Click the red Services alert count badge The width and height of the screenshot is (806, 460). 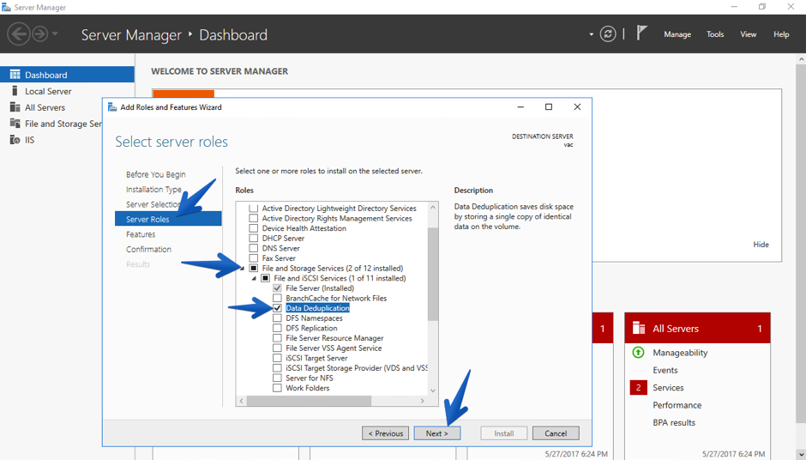639,387
